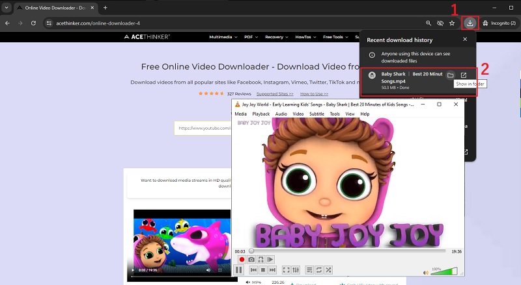Open Chrome's downloads toolbar icon
The width and height of the screenshot is (521, 285).
click(x=470, y=23)
